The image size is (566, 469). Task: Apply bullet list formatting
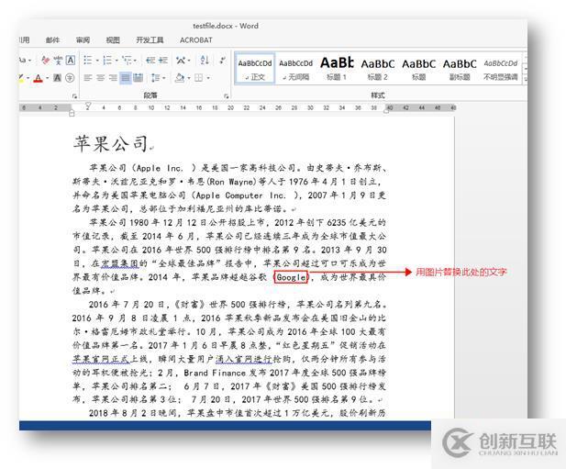88,60
